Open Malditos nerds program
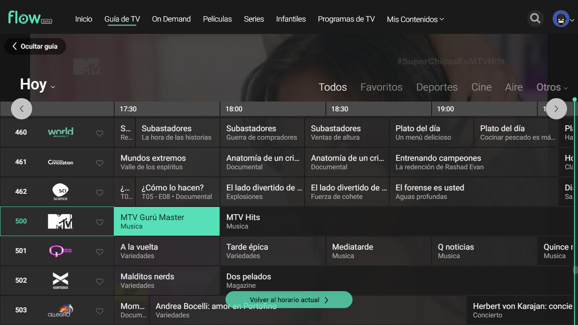The image size is (578, 325). pyautogui.click(x=167, y=281)
